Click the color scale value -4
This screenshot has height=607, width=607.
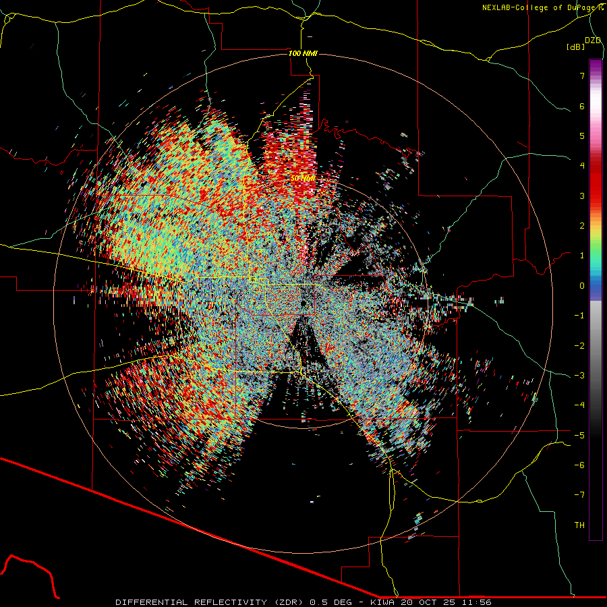[579, 405]
